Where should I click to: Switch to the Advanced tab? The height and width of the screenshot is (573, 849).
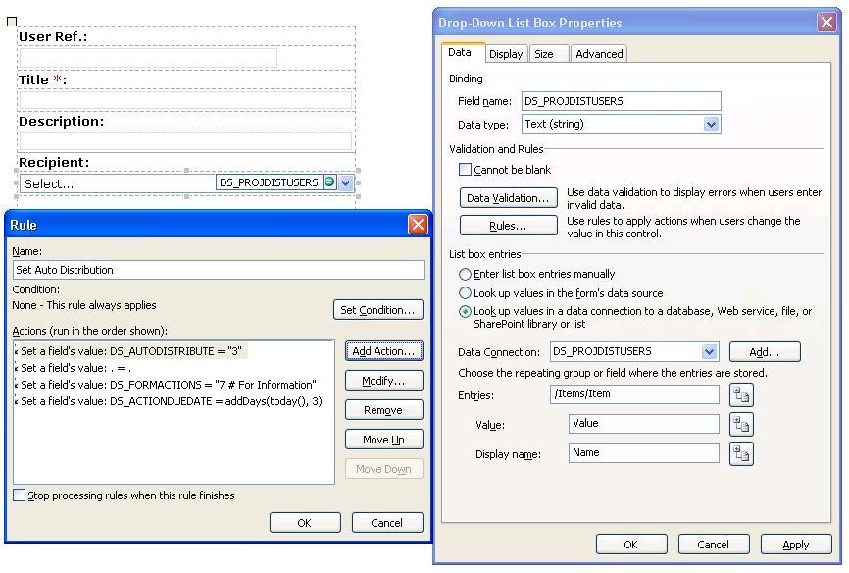point(599,54)
